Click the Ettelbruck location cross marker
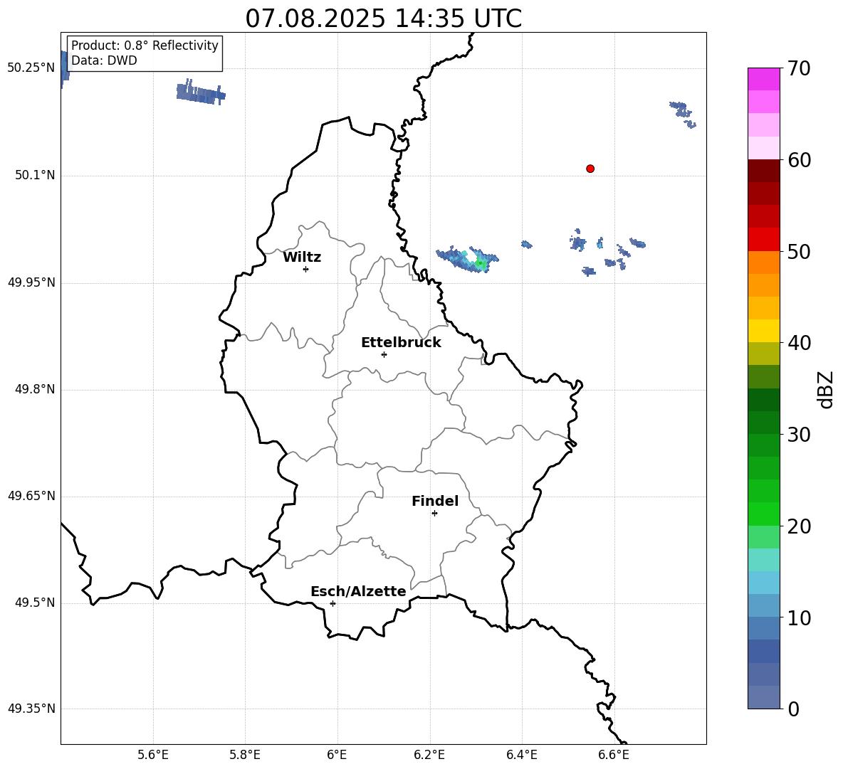This screenshot has width=843, height=769. [x=384, y=354]
